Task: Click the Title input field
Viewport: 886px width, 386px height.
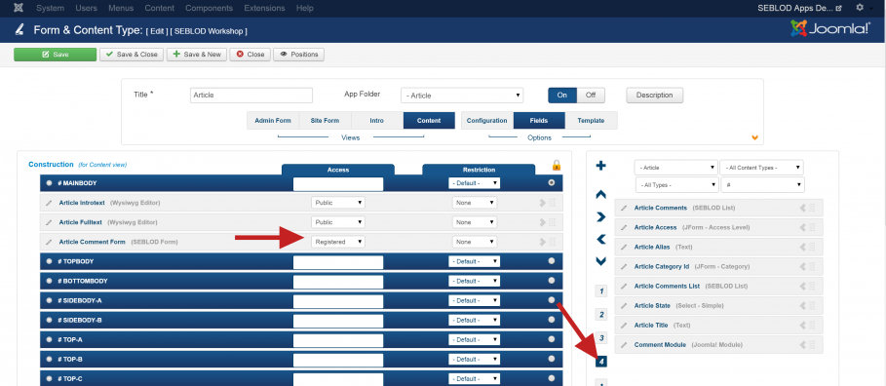Action: click(251, 95)
